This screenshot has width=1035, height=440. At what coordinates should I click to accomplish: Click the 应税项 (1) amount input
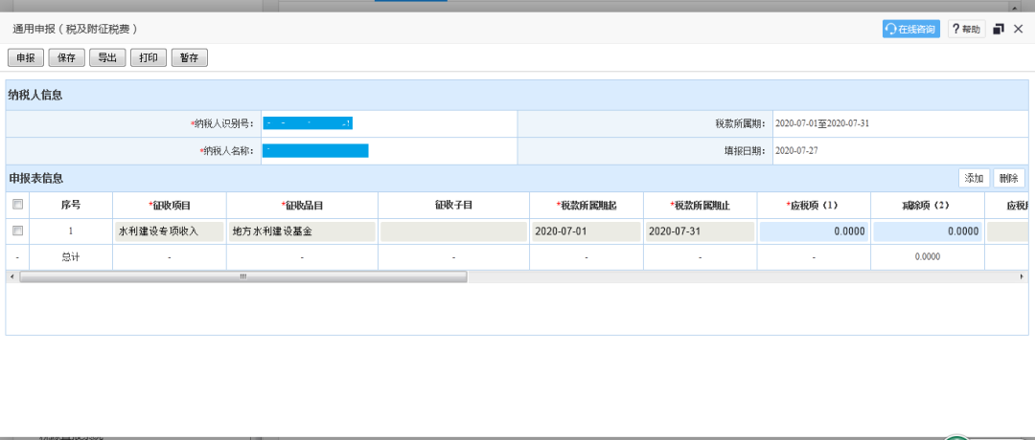click(x=814, y=231)
